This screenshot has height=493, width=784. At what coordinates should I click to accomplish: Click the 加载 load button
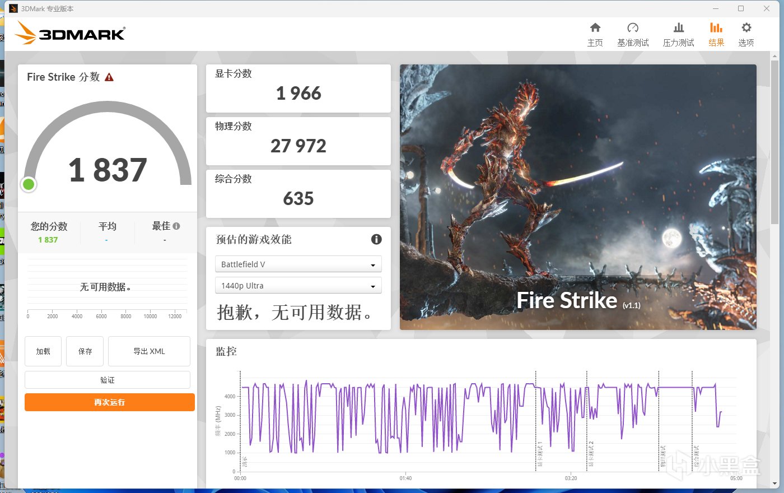pos(43,351)
